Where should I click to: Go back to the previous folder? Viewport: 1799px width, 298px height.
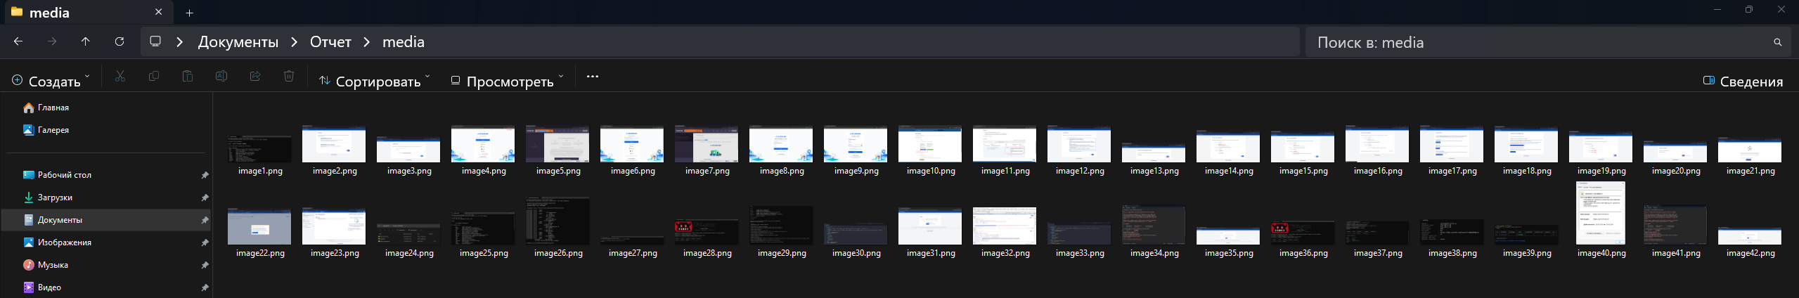point(18,41)
